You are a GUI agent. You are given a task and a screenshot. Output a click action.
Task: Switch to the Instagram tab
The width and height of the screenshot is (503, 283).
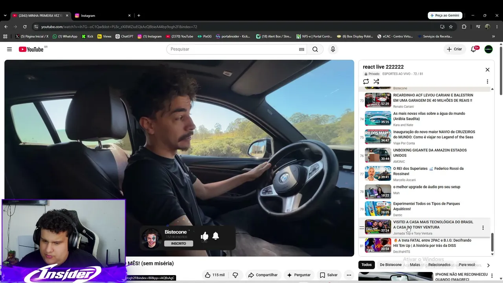click(x=103, y=16)
